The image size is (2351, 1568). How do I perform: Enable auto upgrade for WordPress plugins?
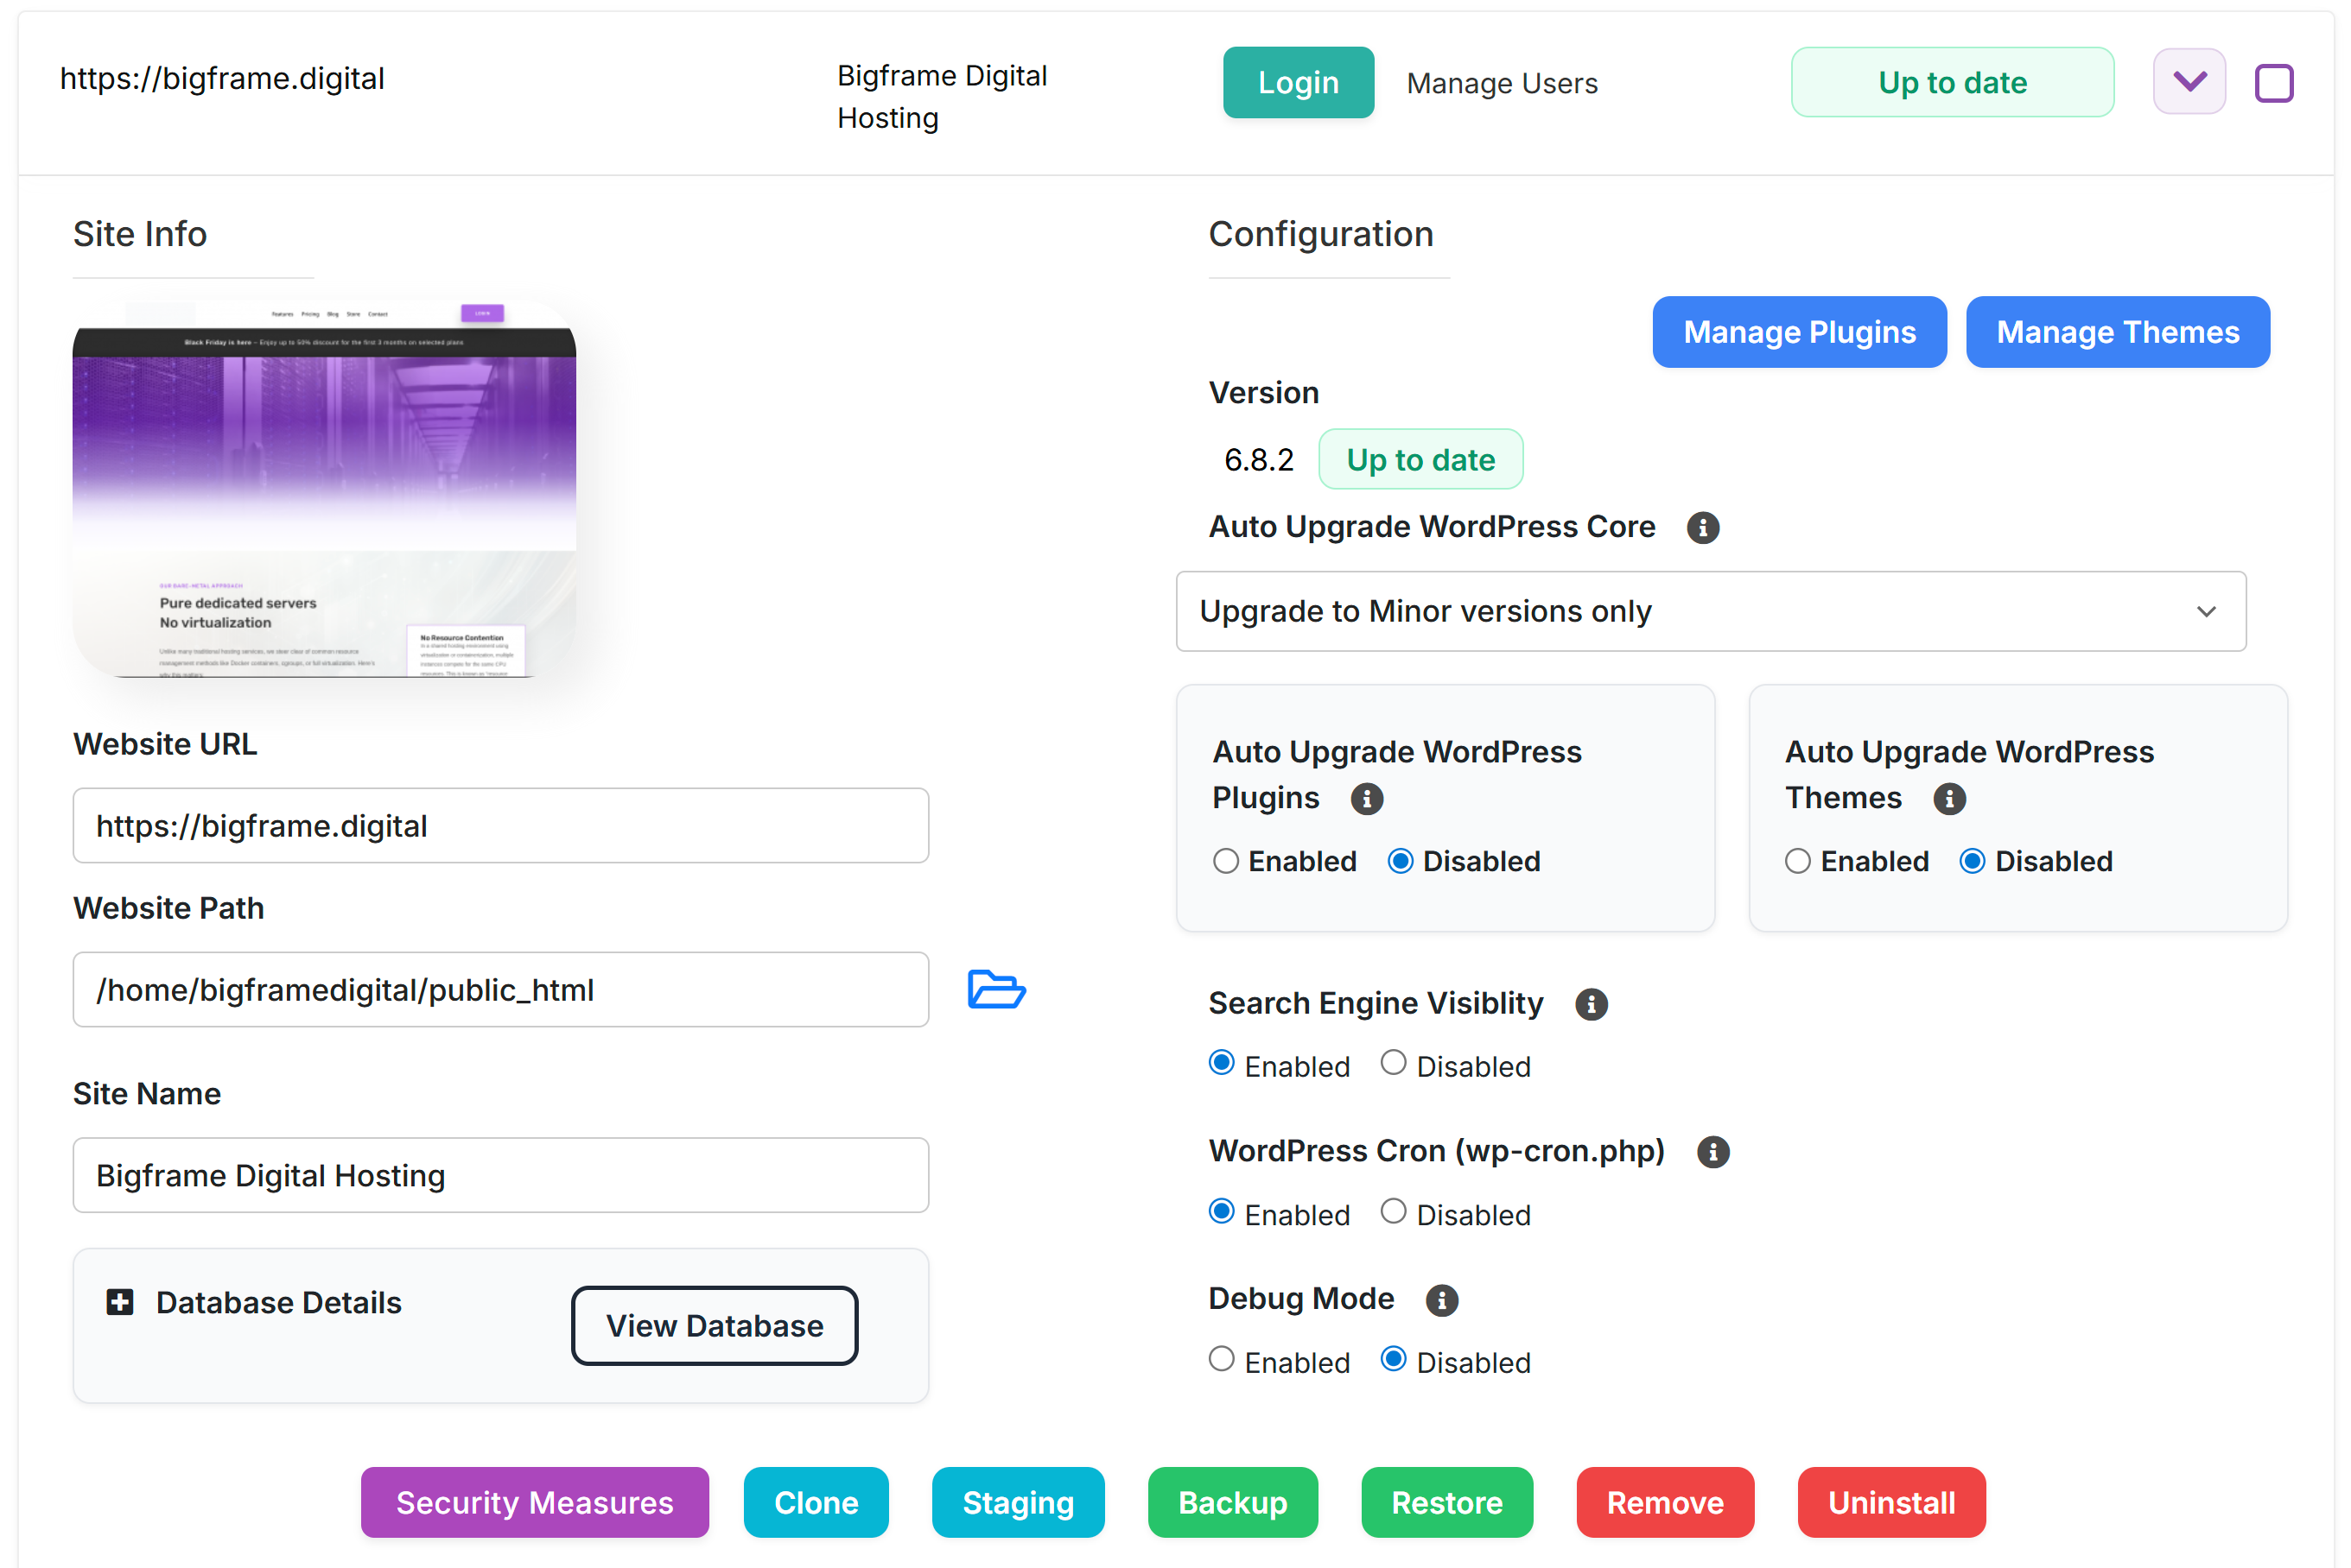pos(1225,861)
